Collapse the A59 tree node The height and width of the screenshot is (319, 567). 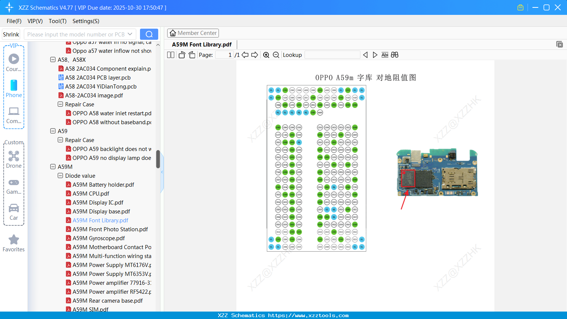click(53, 131)
